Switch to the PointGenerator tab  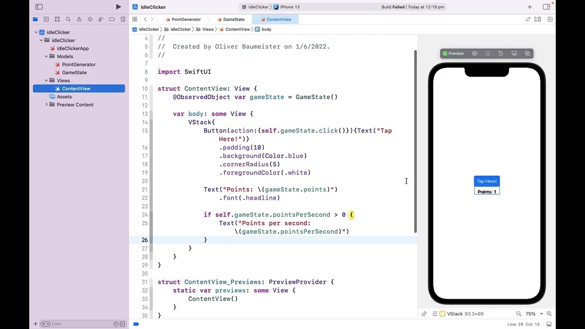[x=183, y=19]
